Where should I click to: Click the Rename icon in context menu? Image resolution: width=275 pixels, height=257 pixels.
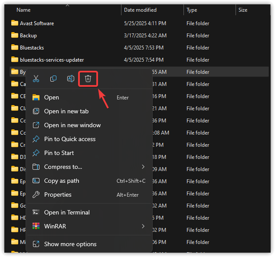(71, 79)
